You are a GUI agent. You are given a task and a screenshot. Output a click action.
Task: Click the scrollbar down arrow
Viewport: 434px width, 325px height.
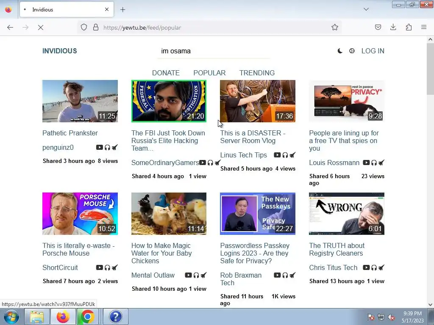click(x=430, y=305)
